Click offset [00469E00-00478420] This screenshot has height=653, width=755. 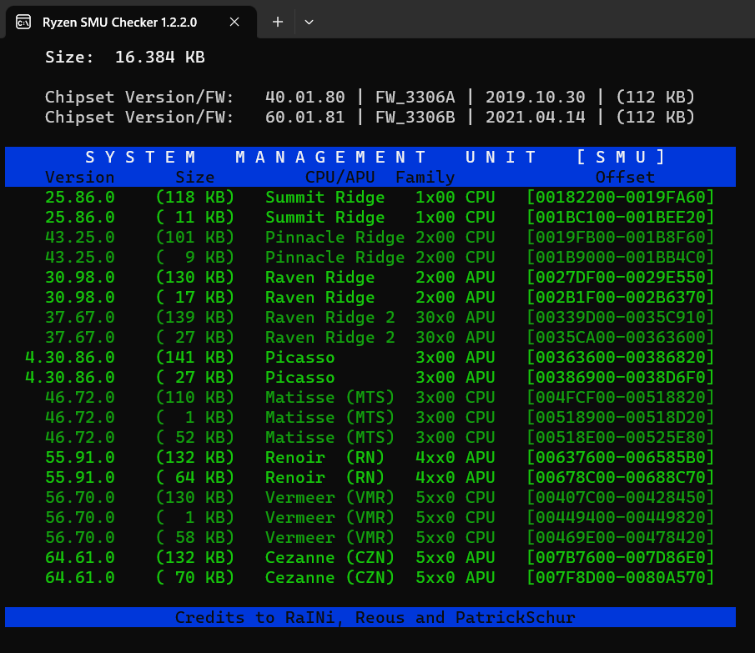pos(620,538)
